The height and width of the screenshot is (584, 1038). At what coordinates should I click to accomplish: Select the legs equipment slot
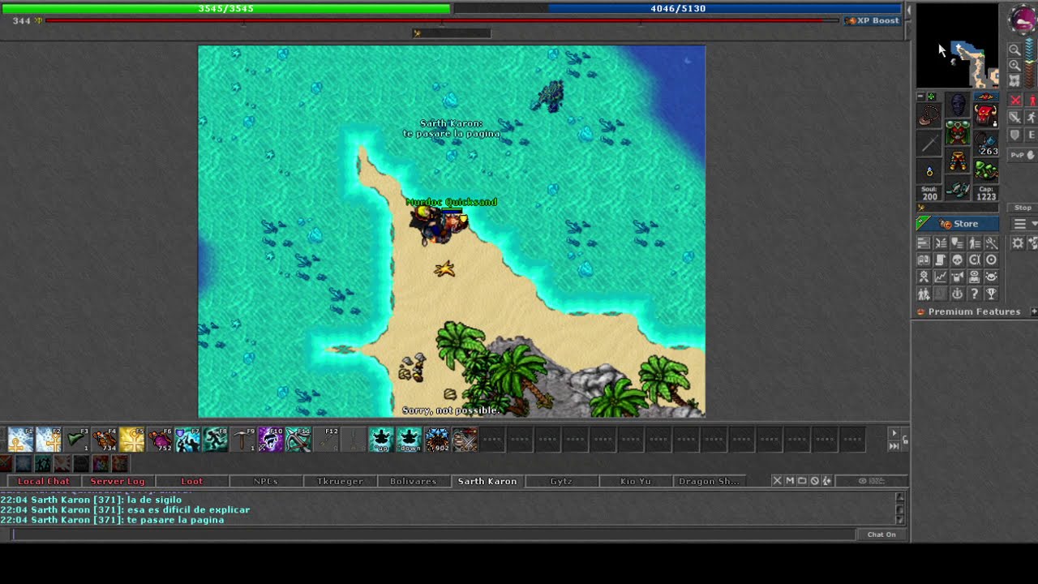(958, 161)
